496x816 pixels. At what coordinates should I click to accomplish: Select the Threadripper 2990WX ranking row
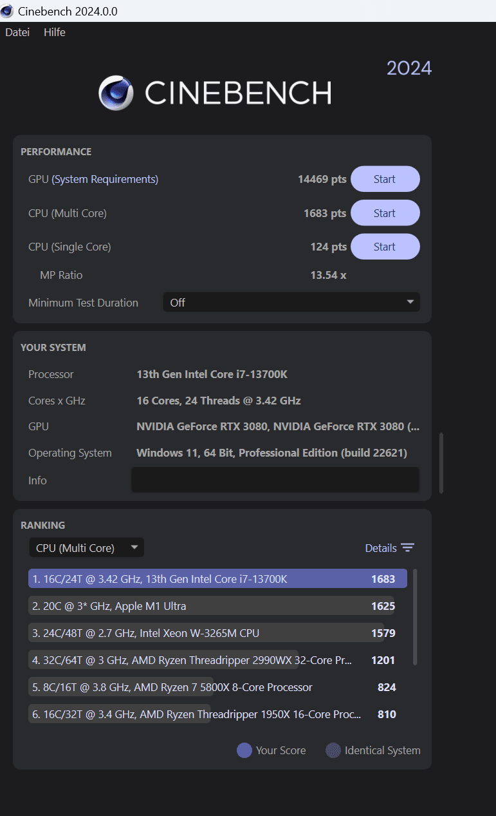coord(217,659)
